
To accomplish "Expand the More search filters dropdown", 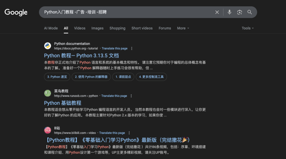I will pos(183,28).
